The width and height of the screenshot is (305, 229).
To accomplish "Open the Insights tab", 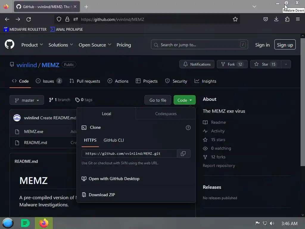I will (x=206, y=81).
